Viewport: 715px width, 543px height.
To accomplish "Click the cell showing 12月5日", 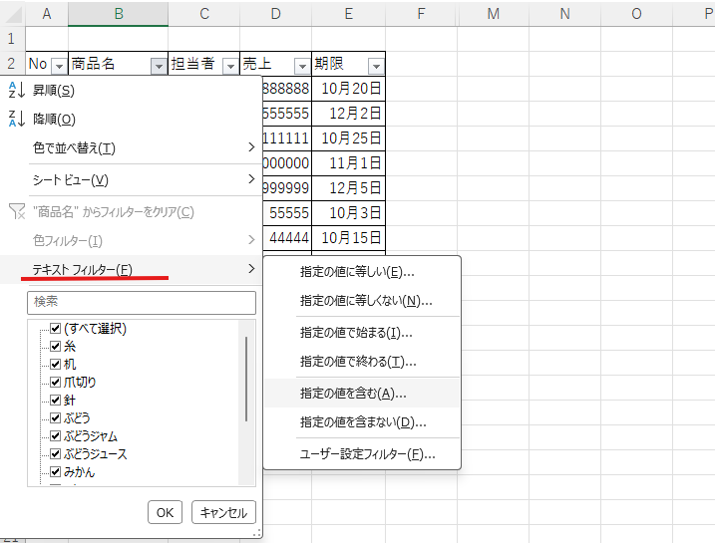I will click(348, 187).
